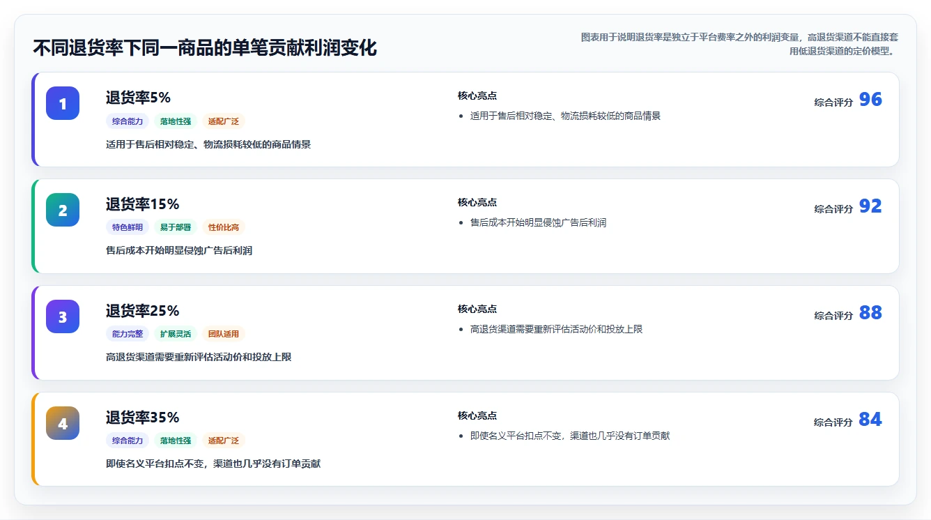Click the score value 88
The height and width of the screenshot is (520, 931).
870,313
